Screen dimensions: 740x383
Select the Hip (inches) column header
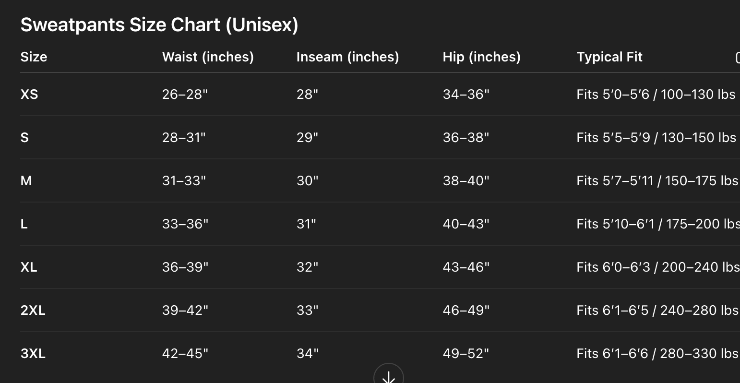click(x=481, y=57)
